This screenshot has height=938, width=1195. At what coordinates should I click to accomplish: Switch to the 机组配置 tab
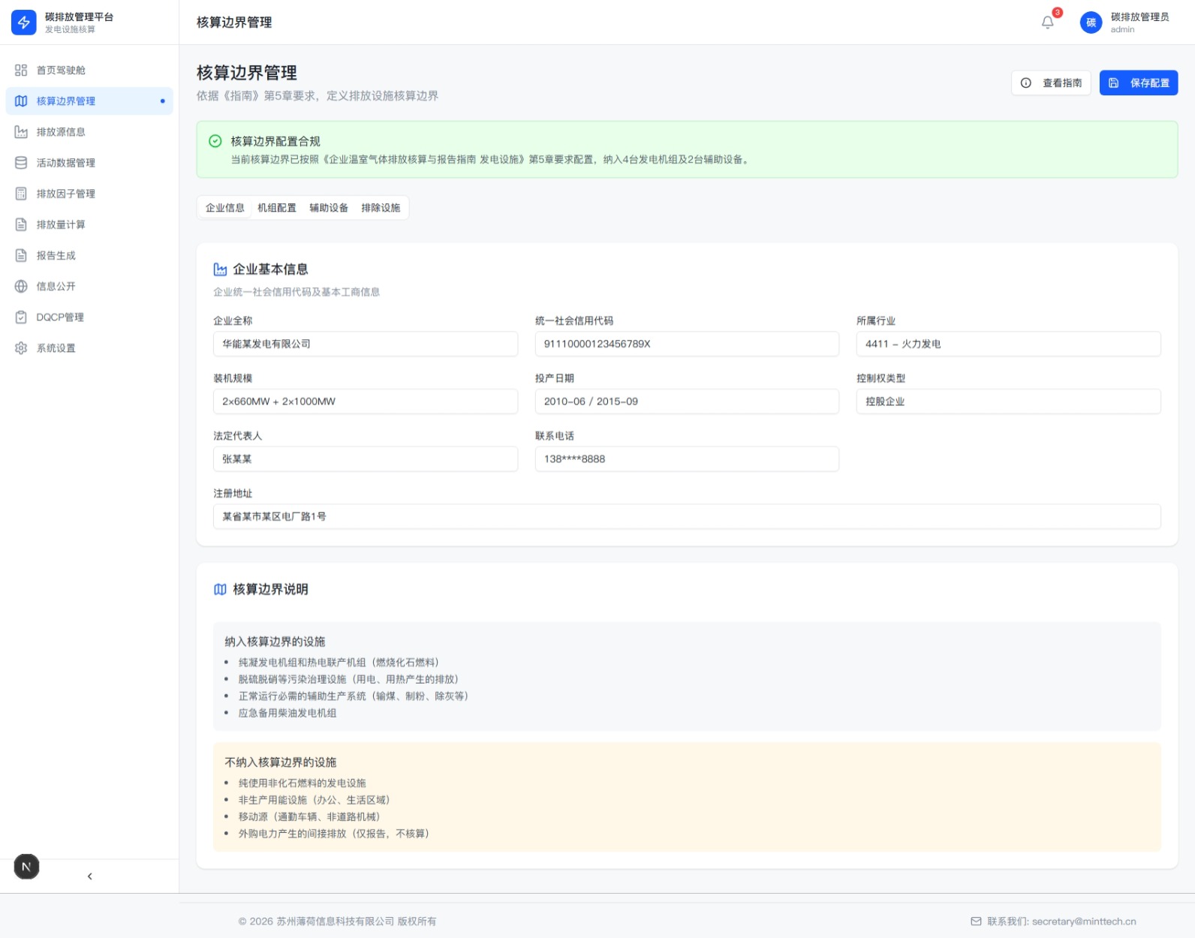coord(277,208)
